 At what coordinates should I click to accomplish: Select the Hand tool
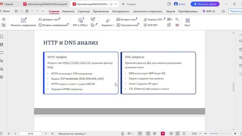[4, 19]
